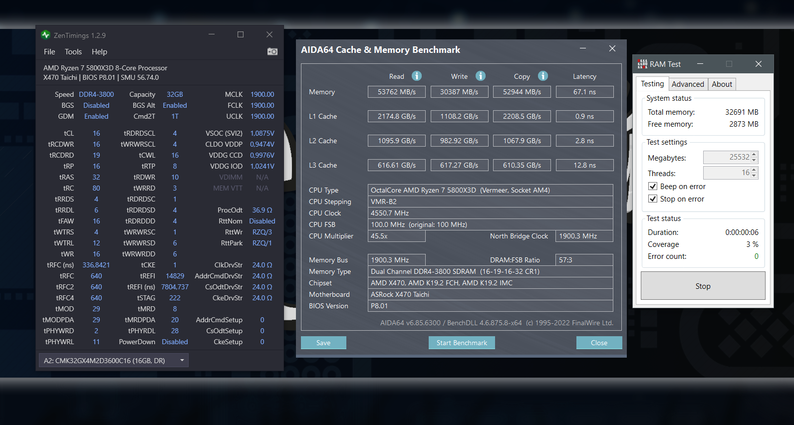Click the tRFC (ns) value 336,8421
This screenshot has width=794, height=425.
[x=96, y=265]
